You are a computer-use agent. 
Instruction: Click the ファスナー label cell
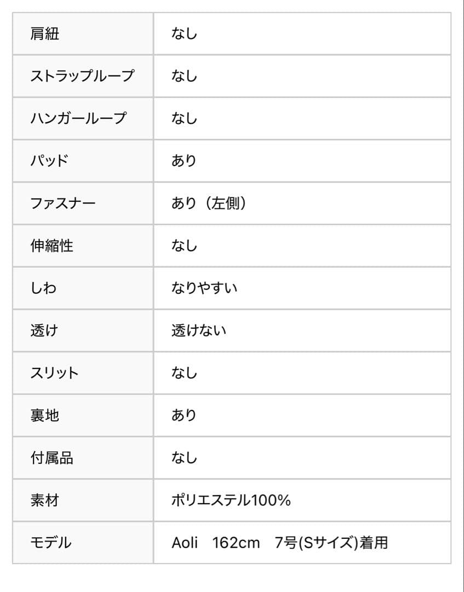(x=63, y=203)
